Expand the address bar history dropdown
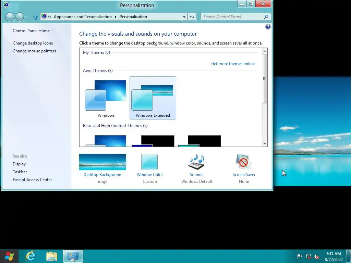This screenshot has height=263, width=351. click(184, 17)
